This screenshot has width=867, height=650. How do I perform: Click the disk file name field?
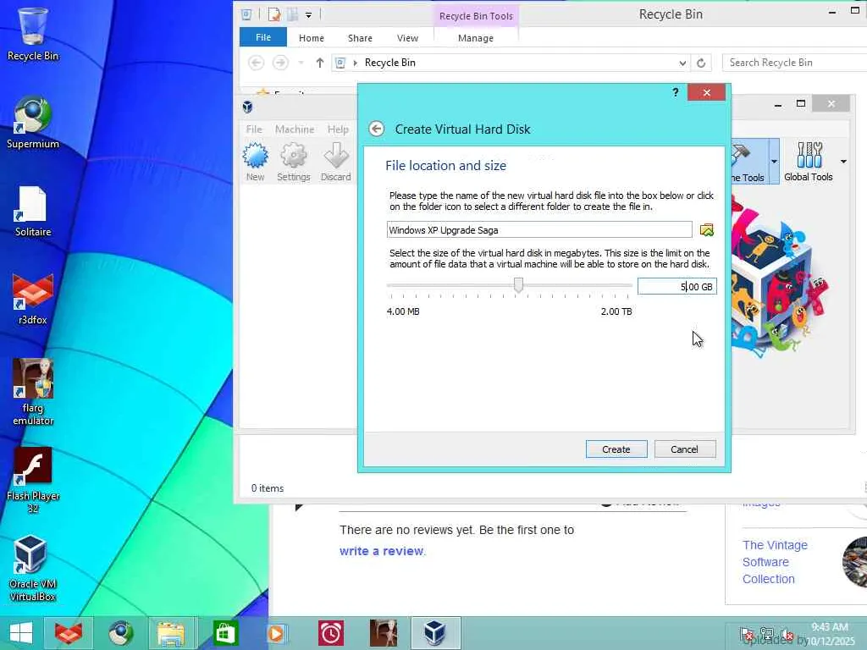click(539, 230)
